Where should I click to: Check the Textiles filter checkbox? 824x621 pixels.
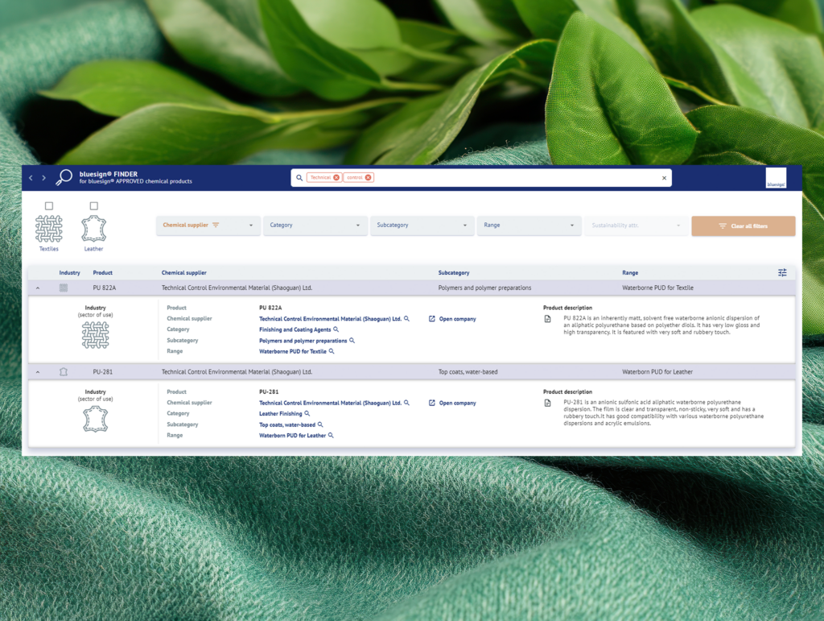[49, 205]
